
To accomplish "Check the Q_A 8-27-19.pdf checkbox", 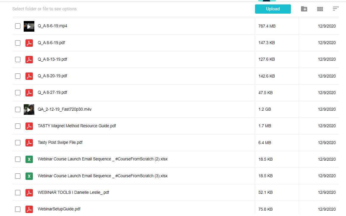I will [18, 93].
